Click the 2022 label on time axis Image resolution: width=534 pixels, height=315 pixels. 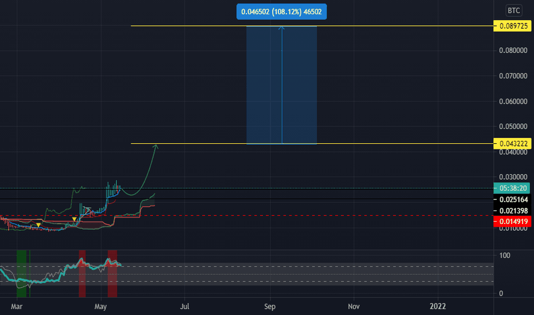point(438,306)
